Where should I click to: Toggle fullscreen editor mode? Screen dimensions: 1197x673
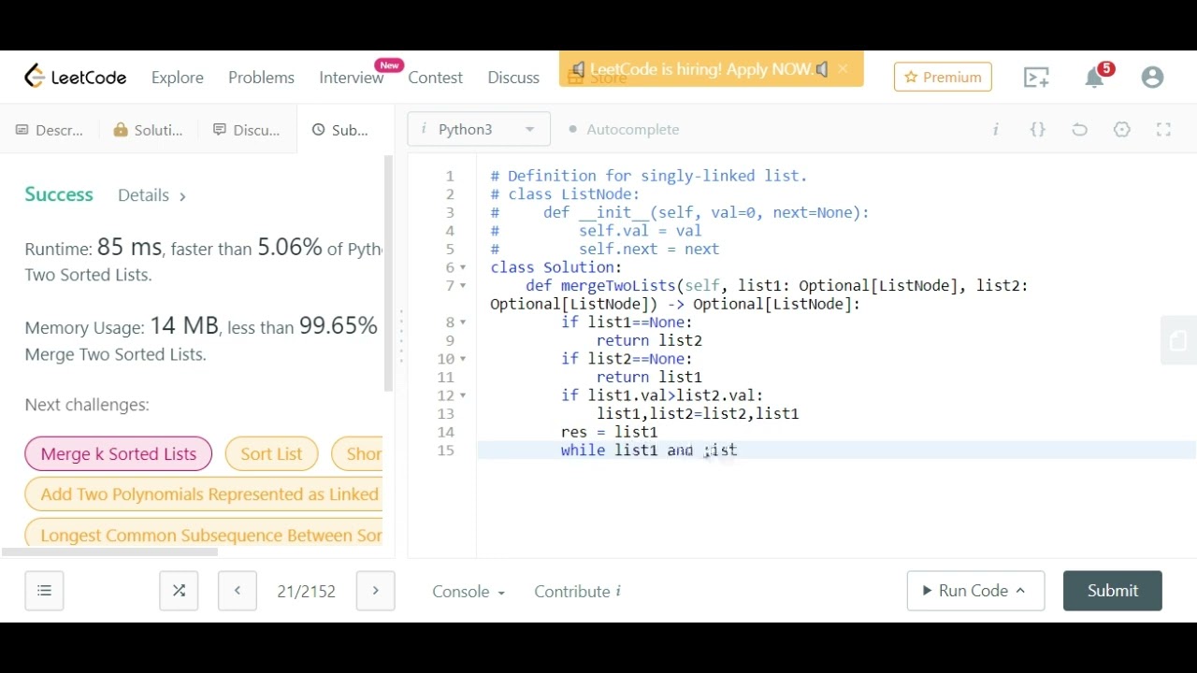[1163, 129]
